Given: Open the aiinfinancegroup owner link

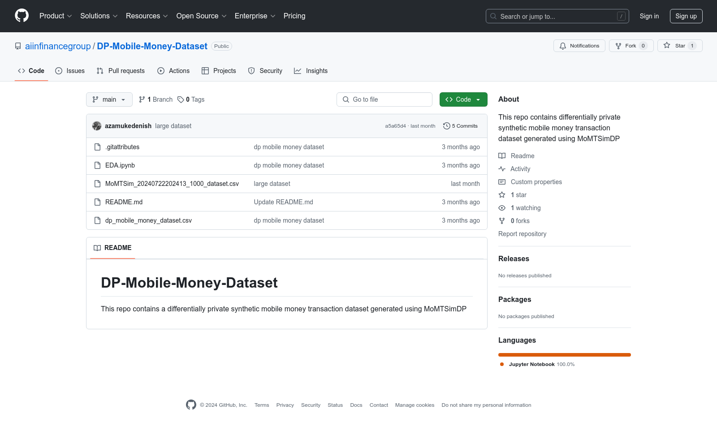Looking at the screenshot, I should pyautogui.click(x=58, y=46).
